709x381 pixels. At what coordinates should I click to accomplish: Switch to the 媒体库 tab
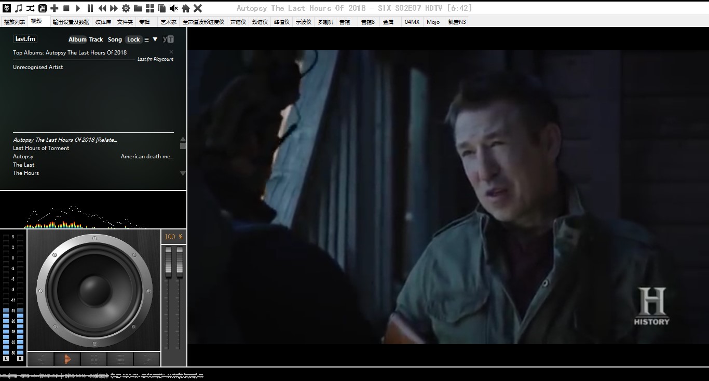coord(103,22)
